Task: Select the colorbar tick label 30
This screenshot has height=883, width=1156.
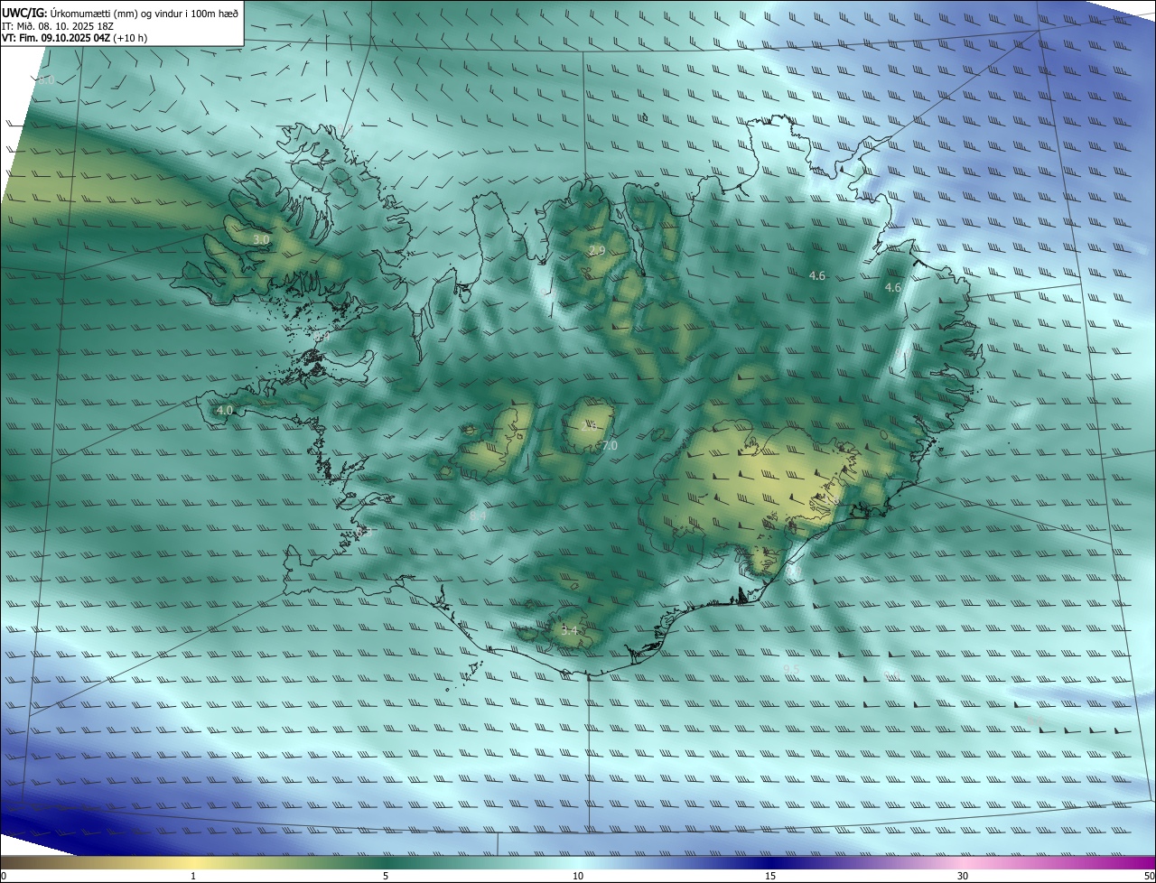Action: coord(963,876)
